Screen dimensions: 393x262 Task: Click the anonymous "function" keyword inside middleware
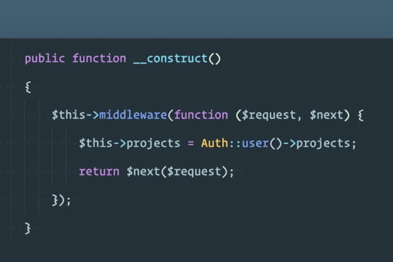[200, 115]
